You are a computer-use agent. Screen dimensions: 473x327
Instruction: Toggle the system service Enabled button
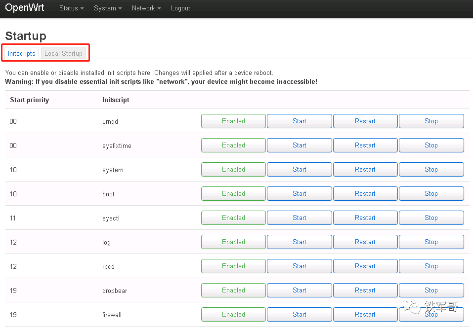[233, 169]
